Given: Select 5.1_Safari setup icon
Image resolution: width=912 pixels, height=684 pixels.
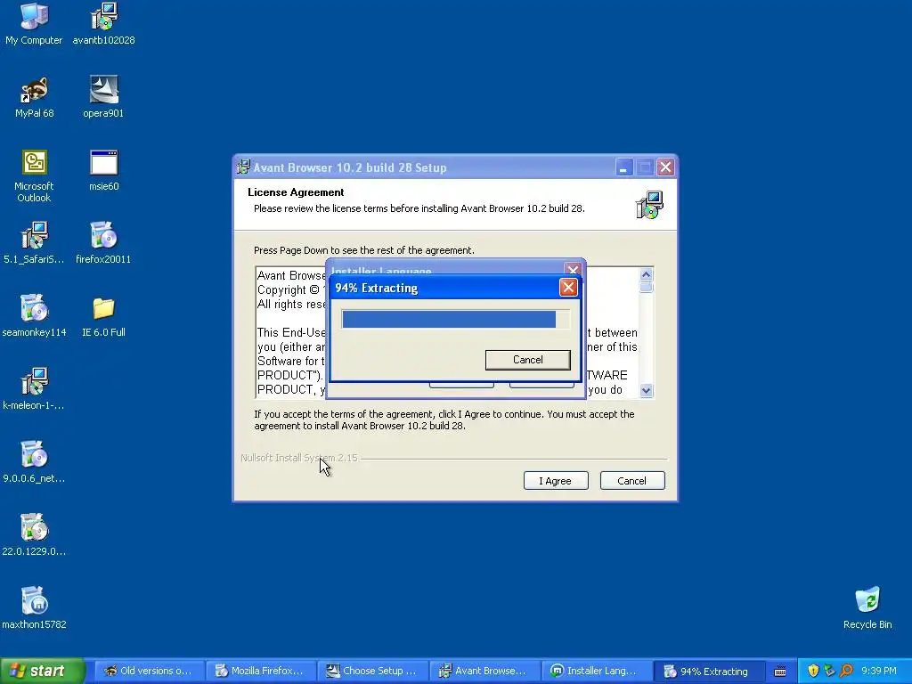Looking at the screenshot, I should [x=34, y=243].
